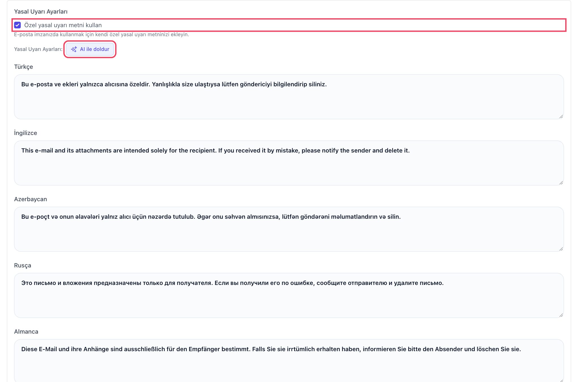Image resolution: width=578 pixels, height=382 pixels.
Task: Click the Özel yasal uyarı metni kullan label
Action: [x=63, y=25]
